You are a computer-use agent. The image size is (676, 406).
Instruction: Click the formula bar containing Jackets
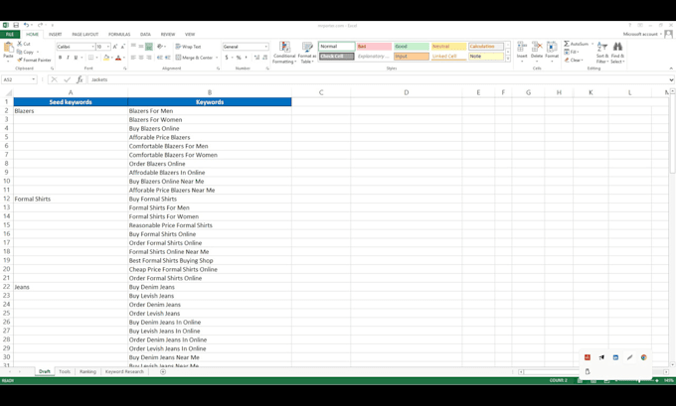tap(380, 79)
